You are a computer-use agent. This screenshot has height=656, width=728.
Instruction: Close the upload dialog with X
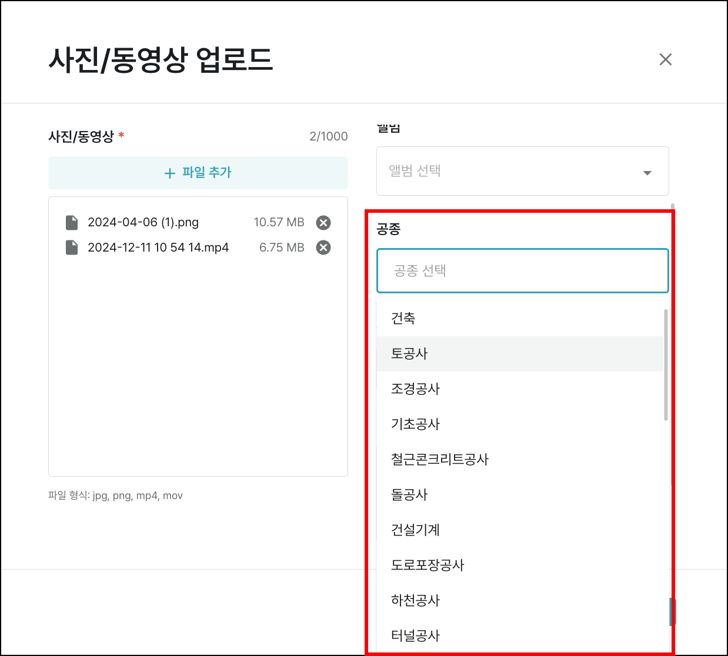point(665,59)
